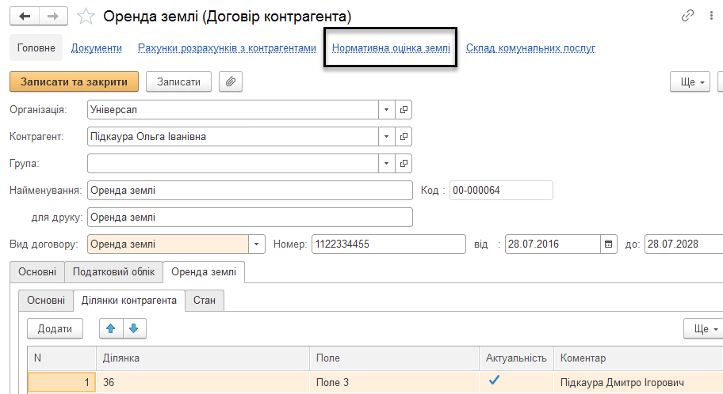Screen dimensions: 723x394
Task: Open the Група record with its open icon
Action: click(x=404, y=164)
